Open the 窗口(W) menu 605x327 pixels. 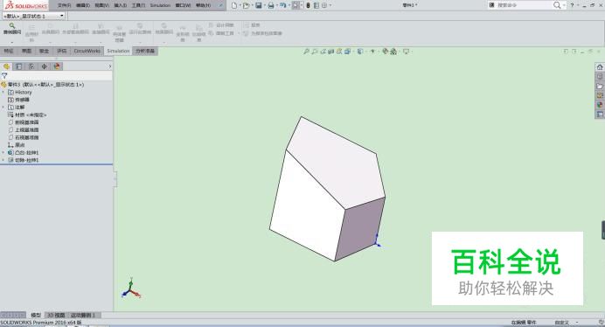click(184, 5)
